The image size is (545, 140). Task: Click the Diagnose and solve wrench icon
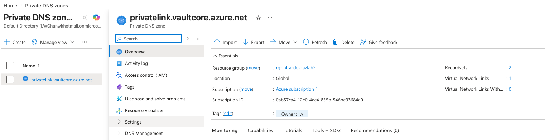coord(119,99)
